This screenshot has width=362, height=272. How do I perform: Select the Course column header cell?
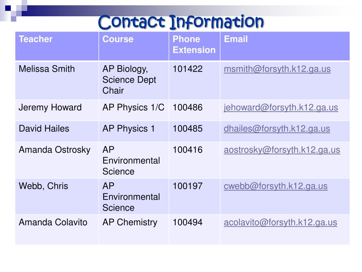134,46
